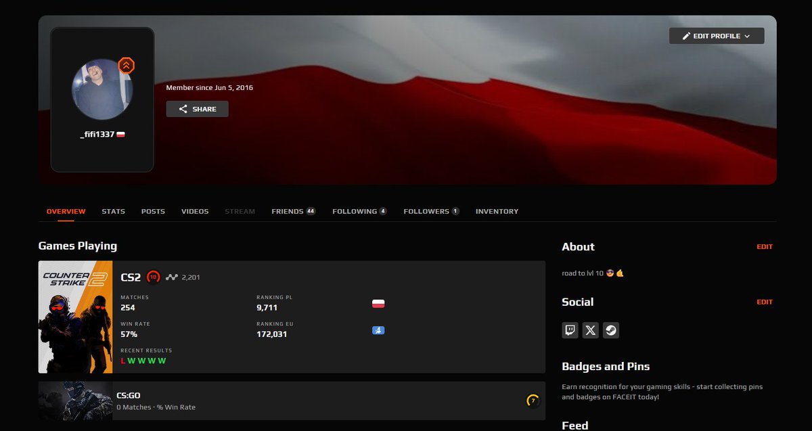Click the CS:GO game title
This screenshot has width=812, height=431.
click(129, 395)
